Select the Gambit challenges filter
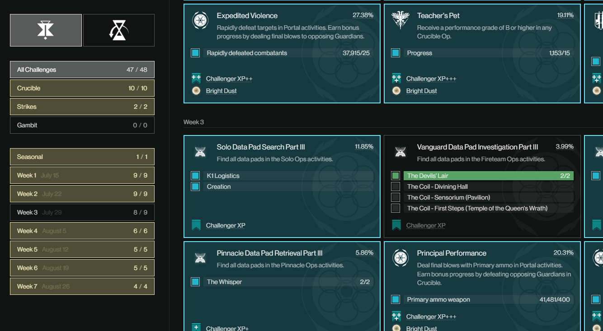 [x=82, y=125]
